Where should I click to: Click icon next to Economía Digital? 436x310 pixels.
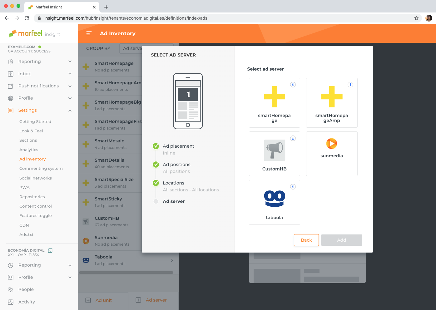50,250
